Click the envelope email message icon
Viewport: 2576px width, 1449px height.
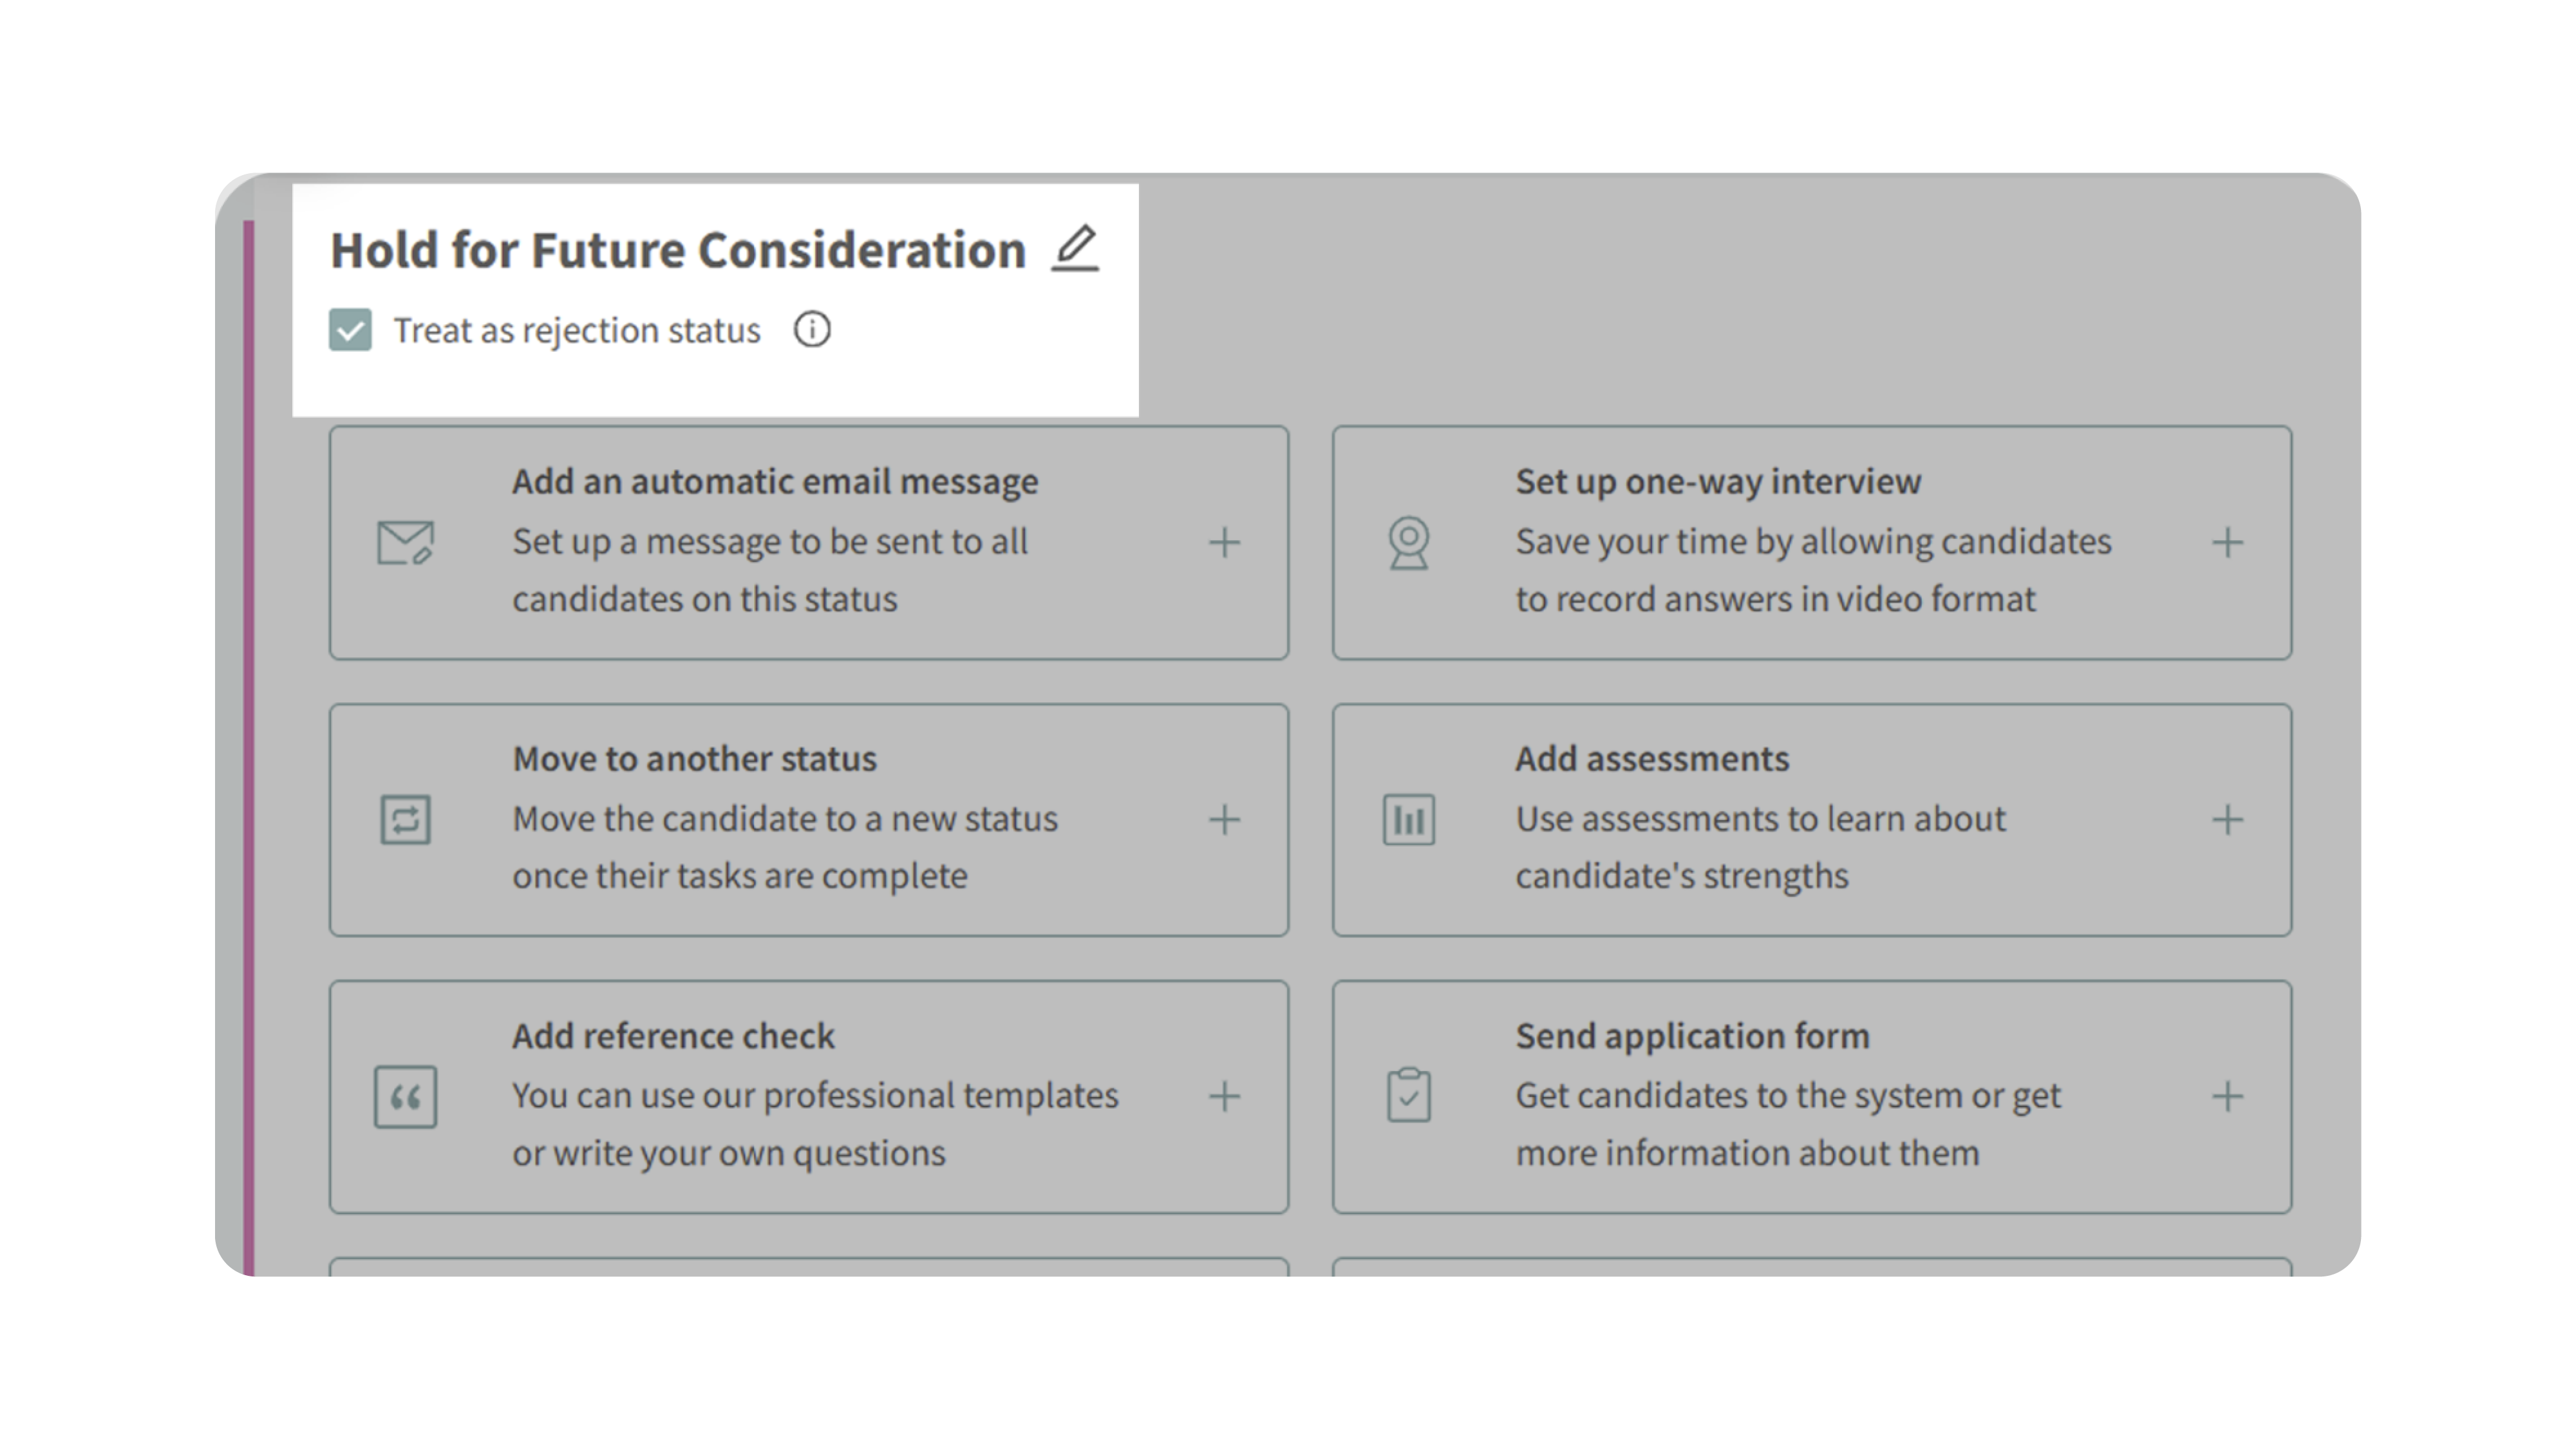coord(405,543)
